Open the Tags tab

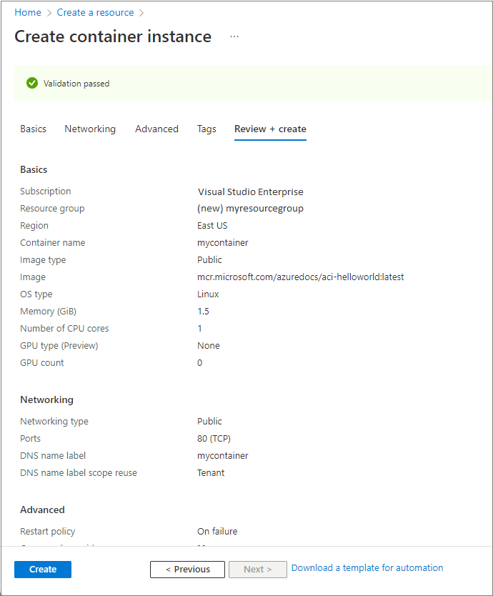tap(206, 129)
